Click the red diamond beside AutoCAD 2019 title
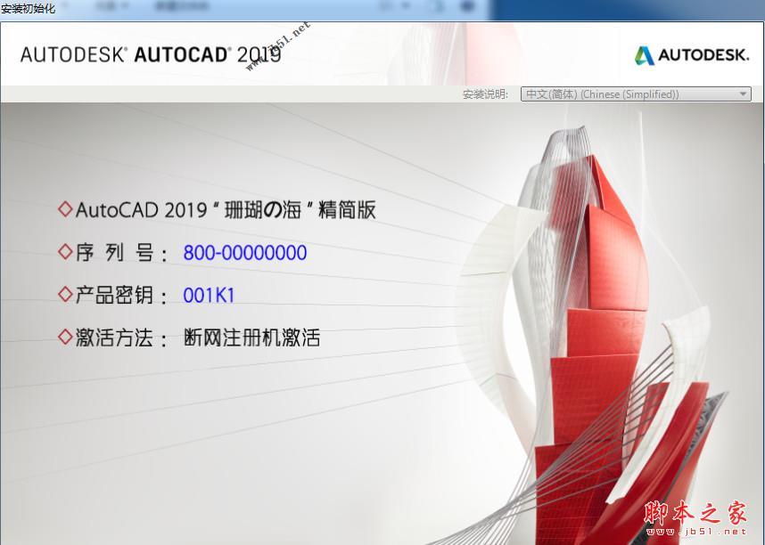This screenshot has width=765, height=545. (x=64, y=208)
